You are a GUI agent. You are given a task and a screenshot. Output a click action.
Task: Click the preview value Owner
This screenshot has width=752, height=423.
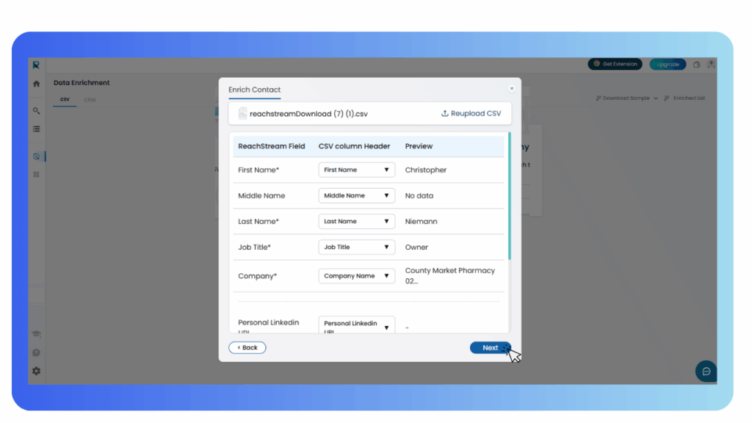pos(416,247)
